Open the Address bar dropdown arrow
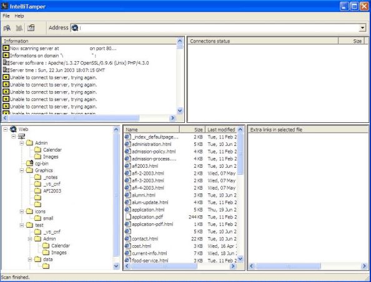 coord(362,28)
